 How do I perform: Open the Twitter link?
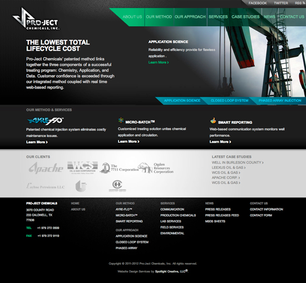[x=281, y=3]
